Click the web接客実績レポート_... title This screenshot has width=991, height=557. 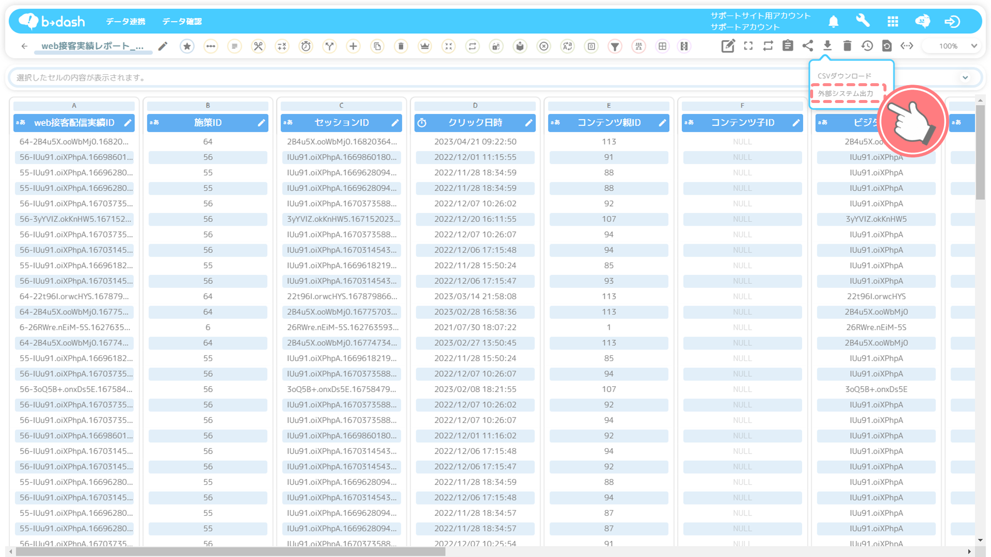coord(93,46)
